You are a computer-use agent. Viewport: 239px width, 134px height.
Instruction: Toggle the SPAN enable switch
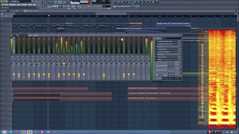click(x=156, y=60)
